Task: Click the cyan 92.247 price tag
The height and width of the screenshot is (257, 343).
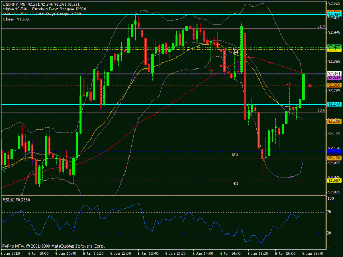Action: pyautogui.click(x=334, y=105)
